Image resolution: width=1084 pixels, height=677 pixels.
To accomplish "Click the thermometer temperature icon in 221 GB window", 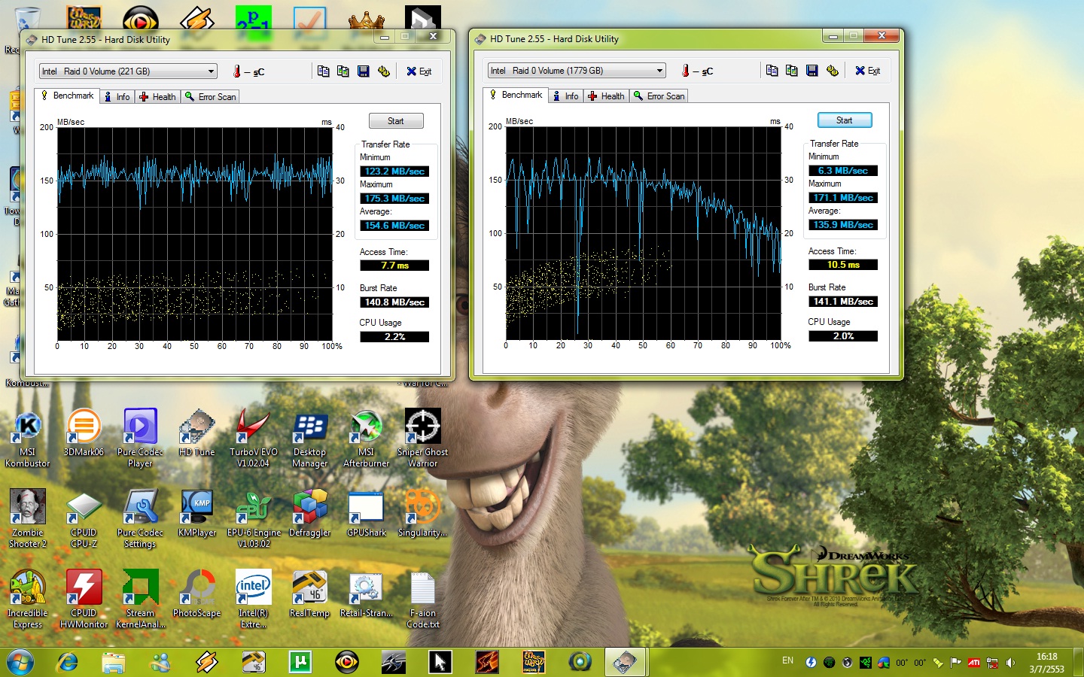I will tap(236, 71).
